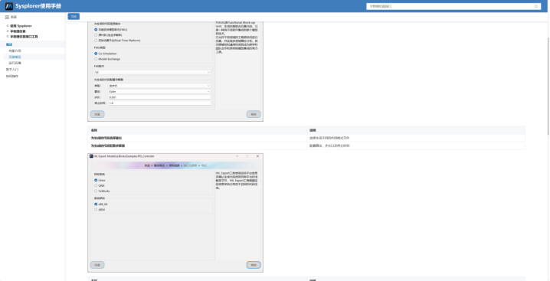Focus the manual search box

click(453, 6)
